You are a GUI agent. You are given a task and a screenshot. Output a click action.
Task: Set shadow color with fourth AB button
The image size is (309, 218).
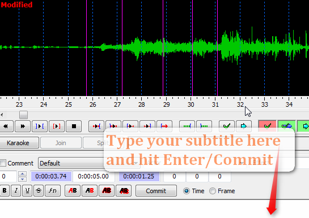pos(124,190)
